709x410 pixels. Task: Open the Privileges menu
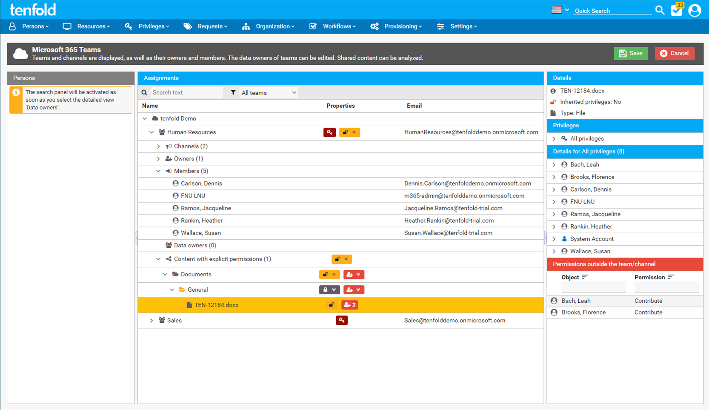click(x=147, y=26)
